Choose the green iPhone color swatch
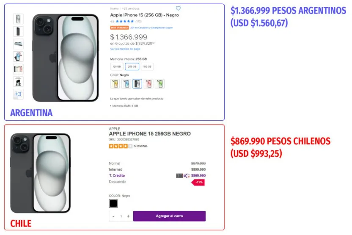Image resolution: width=352 pixels, height=235 pixels. (x=159, y=84)
